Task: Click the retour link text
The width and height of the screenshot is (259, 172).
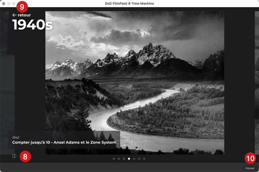Action: pyautogui.click(x=24, y=15)
